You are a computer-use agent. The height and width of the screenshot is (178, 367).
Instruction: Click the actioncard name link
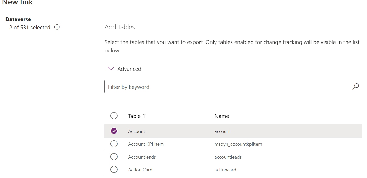225,170
